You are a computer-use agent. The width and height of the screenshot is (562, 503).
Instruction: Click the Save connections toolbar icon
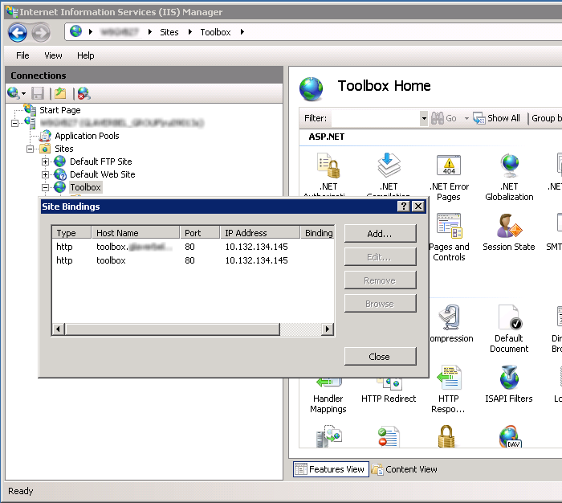(x=38, y=94)
